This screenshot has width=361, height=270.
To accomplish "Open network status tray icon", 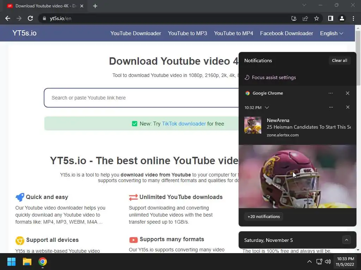I will (x=319, y=262).
